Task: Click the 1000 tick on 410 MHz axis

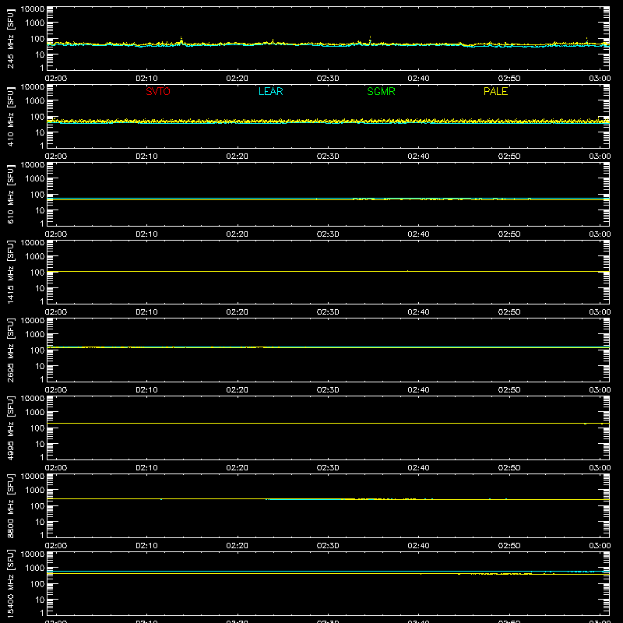Action: point(35,100)
